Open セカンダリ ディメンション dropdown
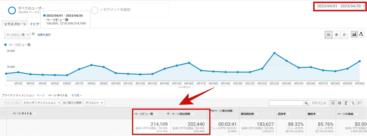 coord(42,103)
